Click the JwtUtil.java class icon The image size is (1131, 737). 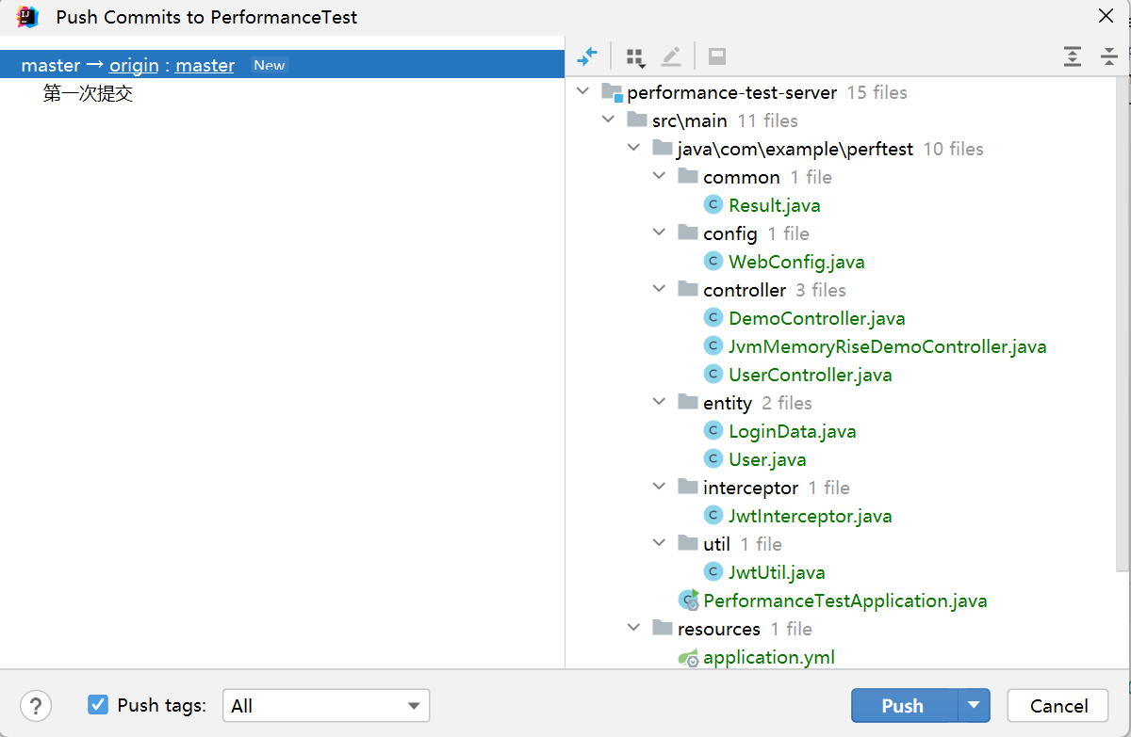click(713, 572)
